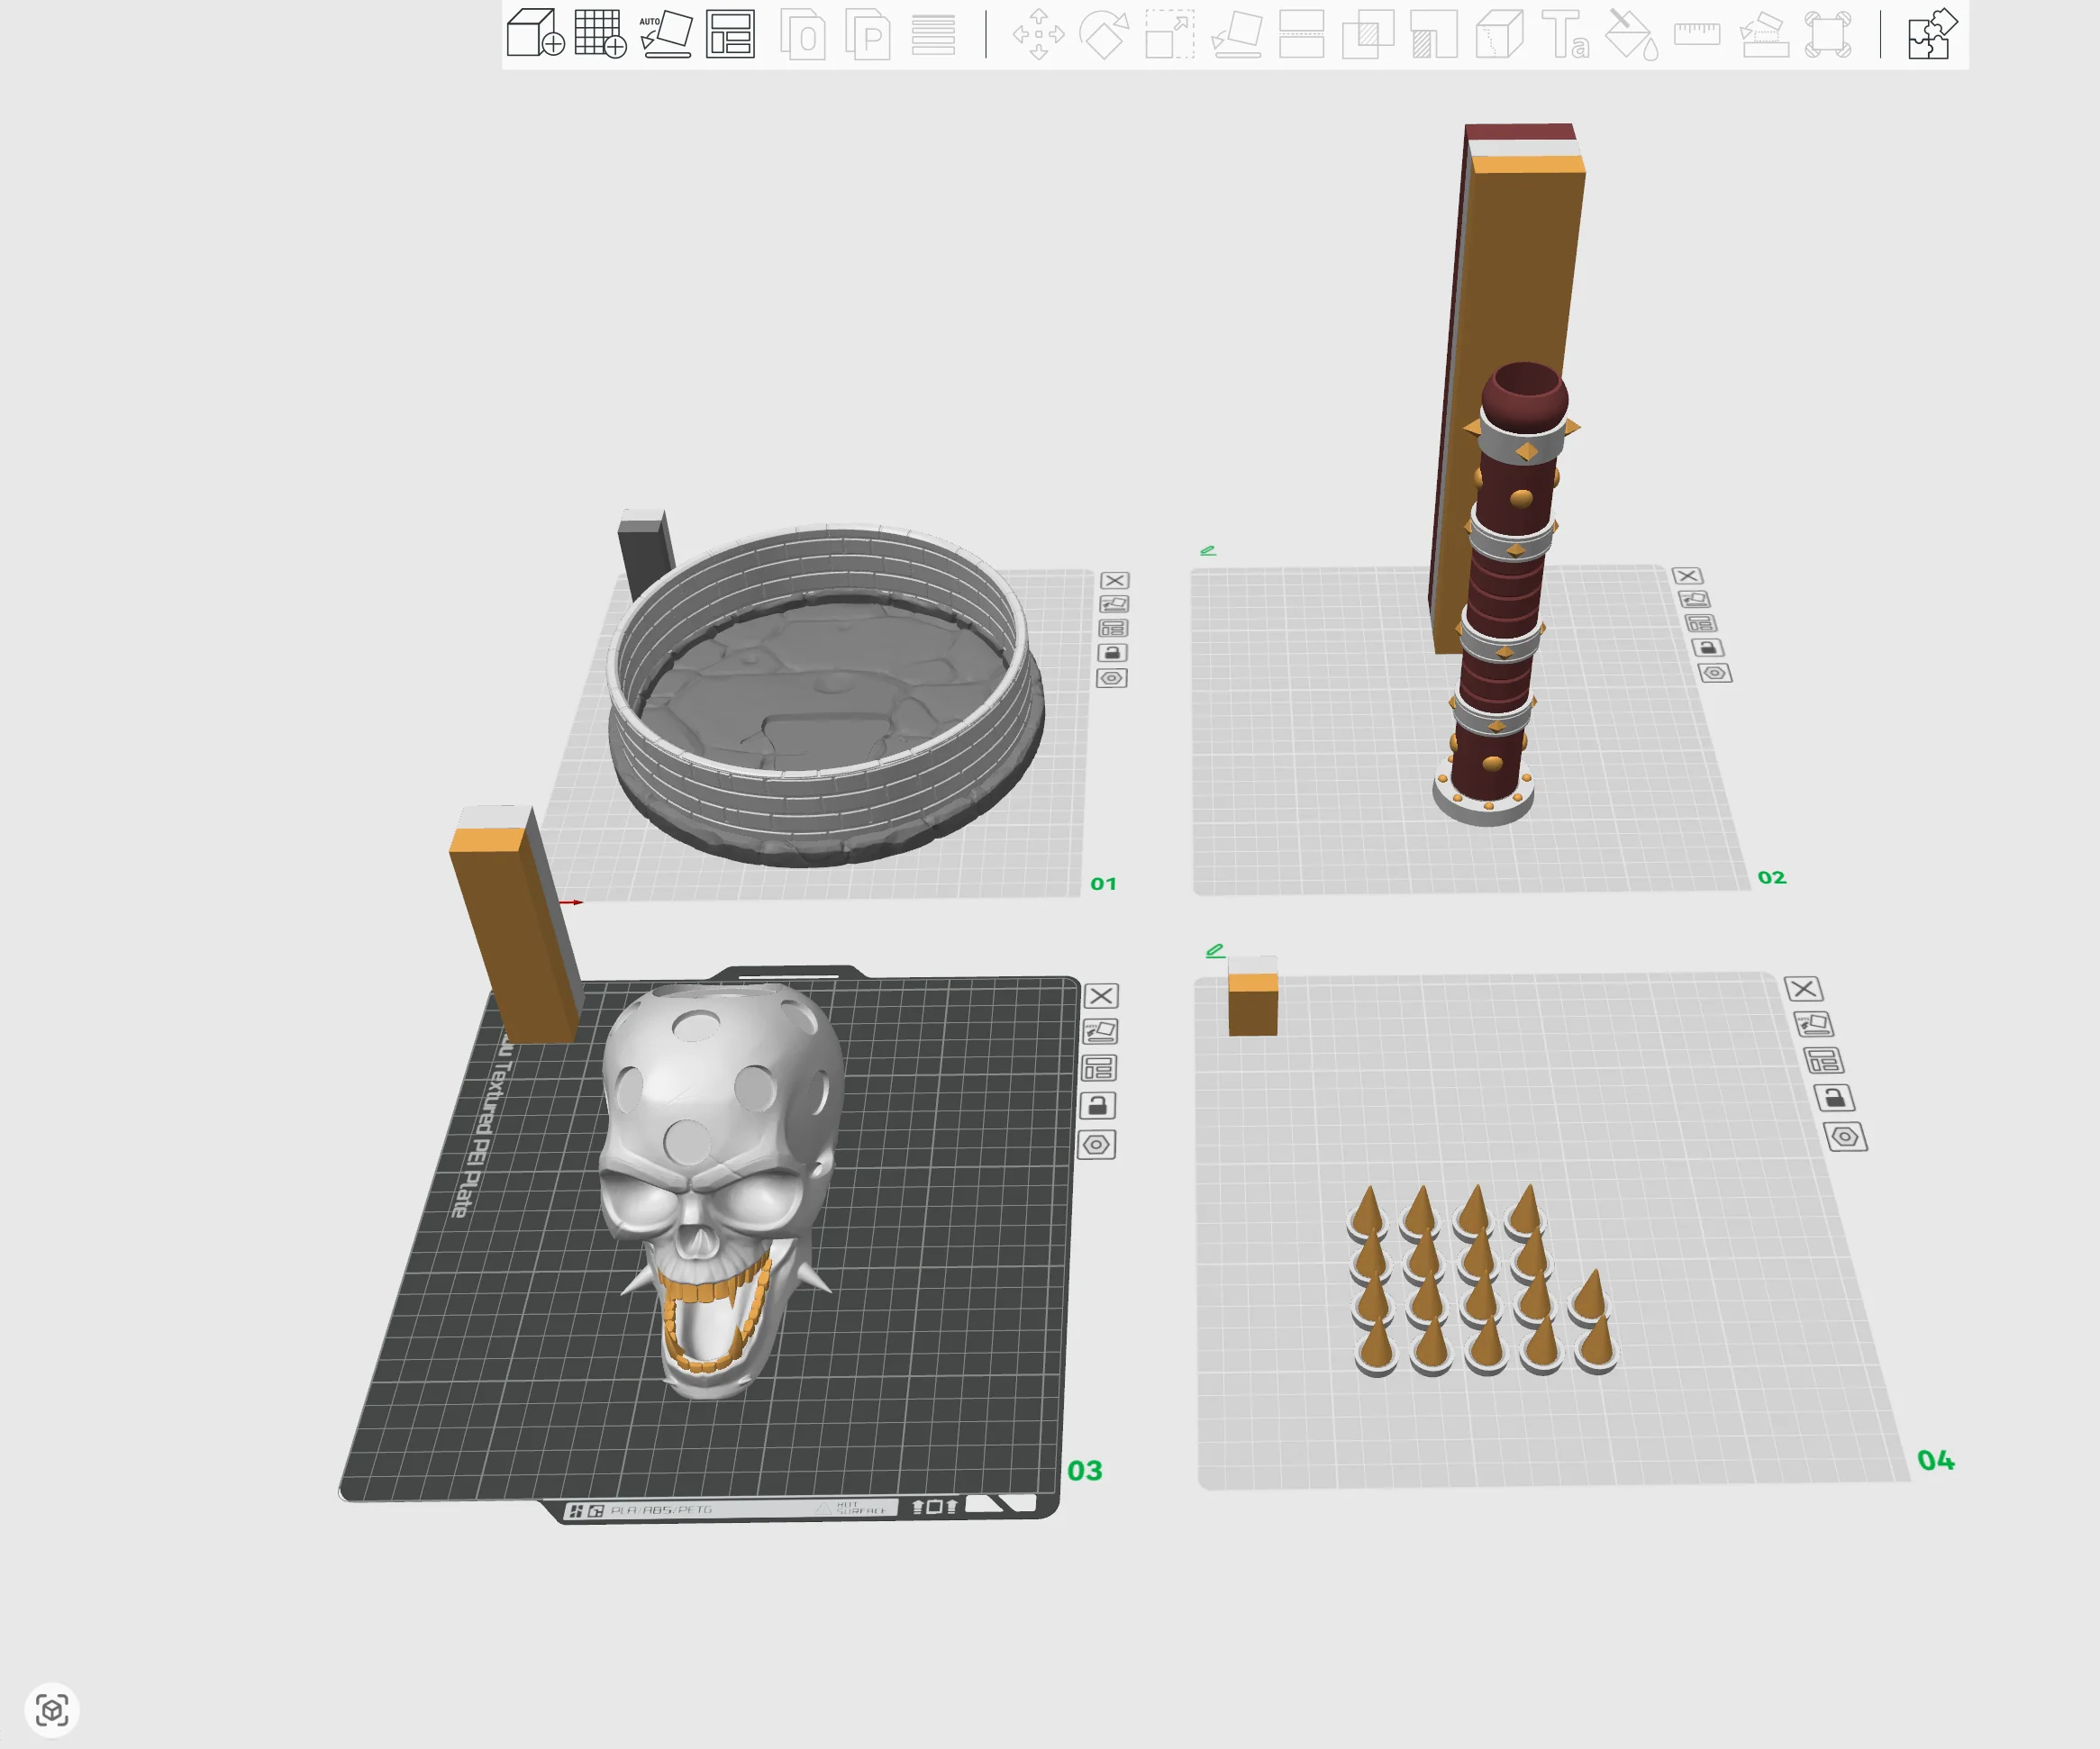Arrange objects on plate 02
The width and height of the screenshot is (2100, 1749).
coord(1701,623)
